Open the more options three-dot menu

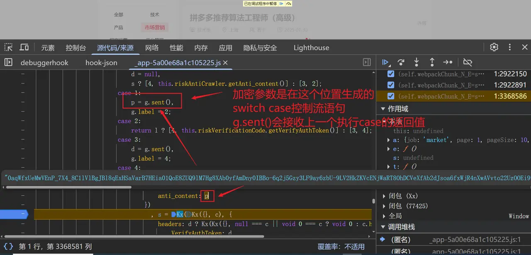pyautogui.click(x=509, y=47)
